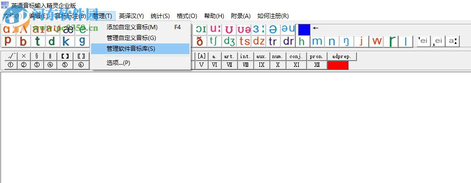Insert the blue phonetic symbol k
This screenshot has height=183, width=471.
(x=67, y=41)
